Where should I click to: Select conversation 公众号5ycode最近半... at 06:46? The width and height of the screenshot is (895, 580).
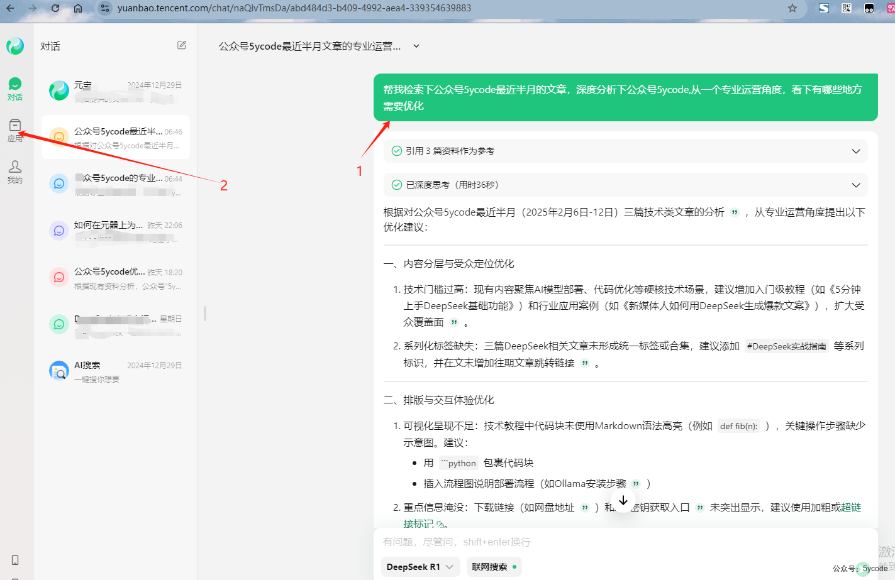116,137
